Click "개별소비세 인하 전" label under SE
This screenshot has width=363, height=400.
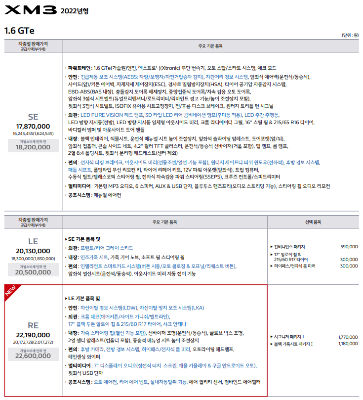coord(33,141)
